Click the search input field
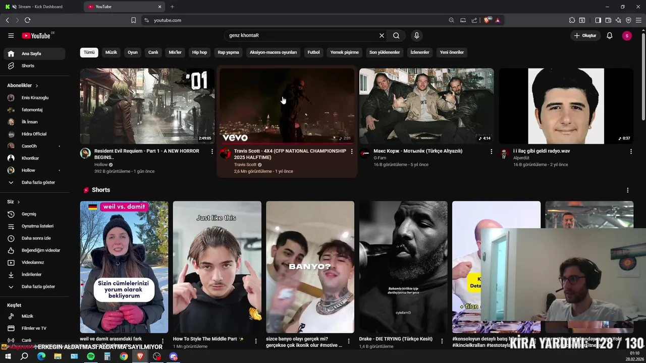 point(302,35)
